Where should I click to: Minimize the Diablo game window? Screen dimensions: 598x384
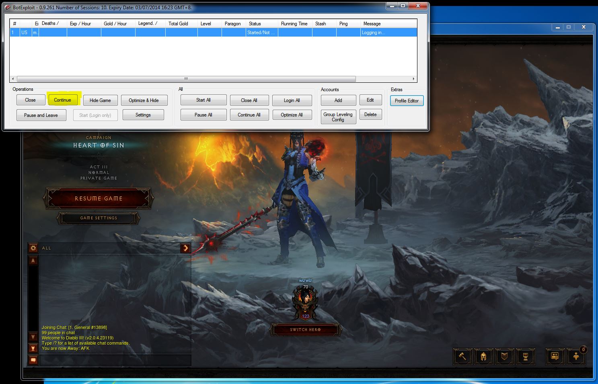[x=558, y=27]
